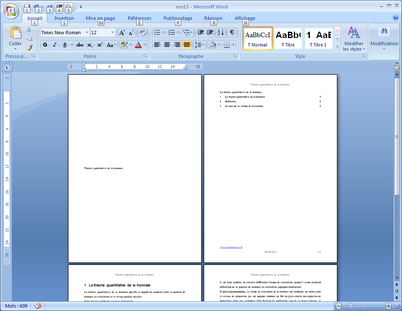Click the Help question mark icon
Image resolution: width=402 pixels, height=311 pixels.
click(396, 17)
